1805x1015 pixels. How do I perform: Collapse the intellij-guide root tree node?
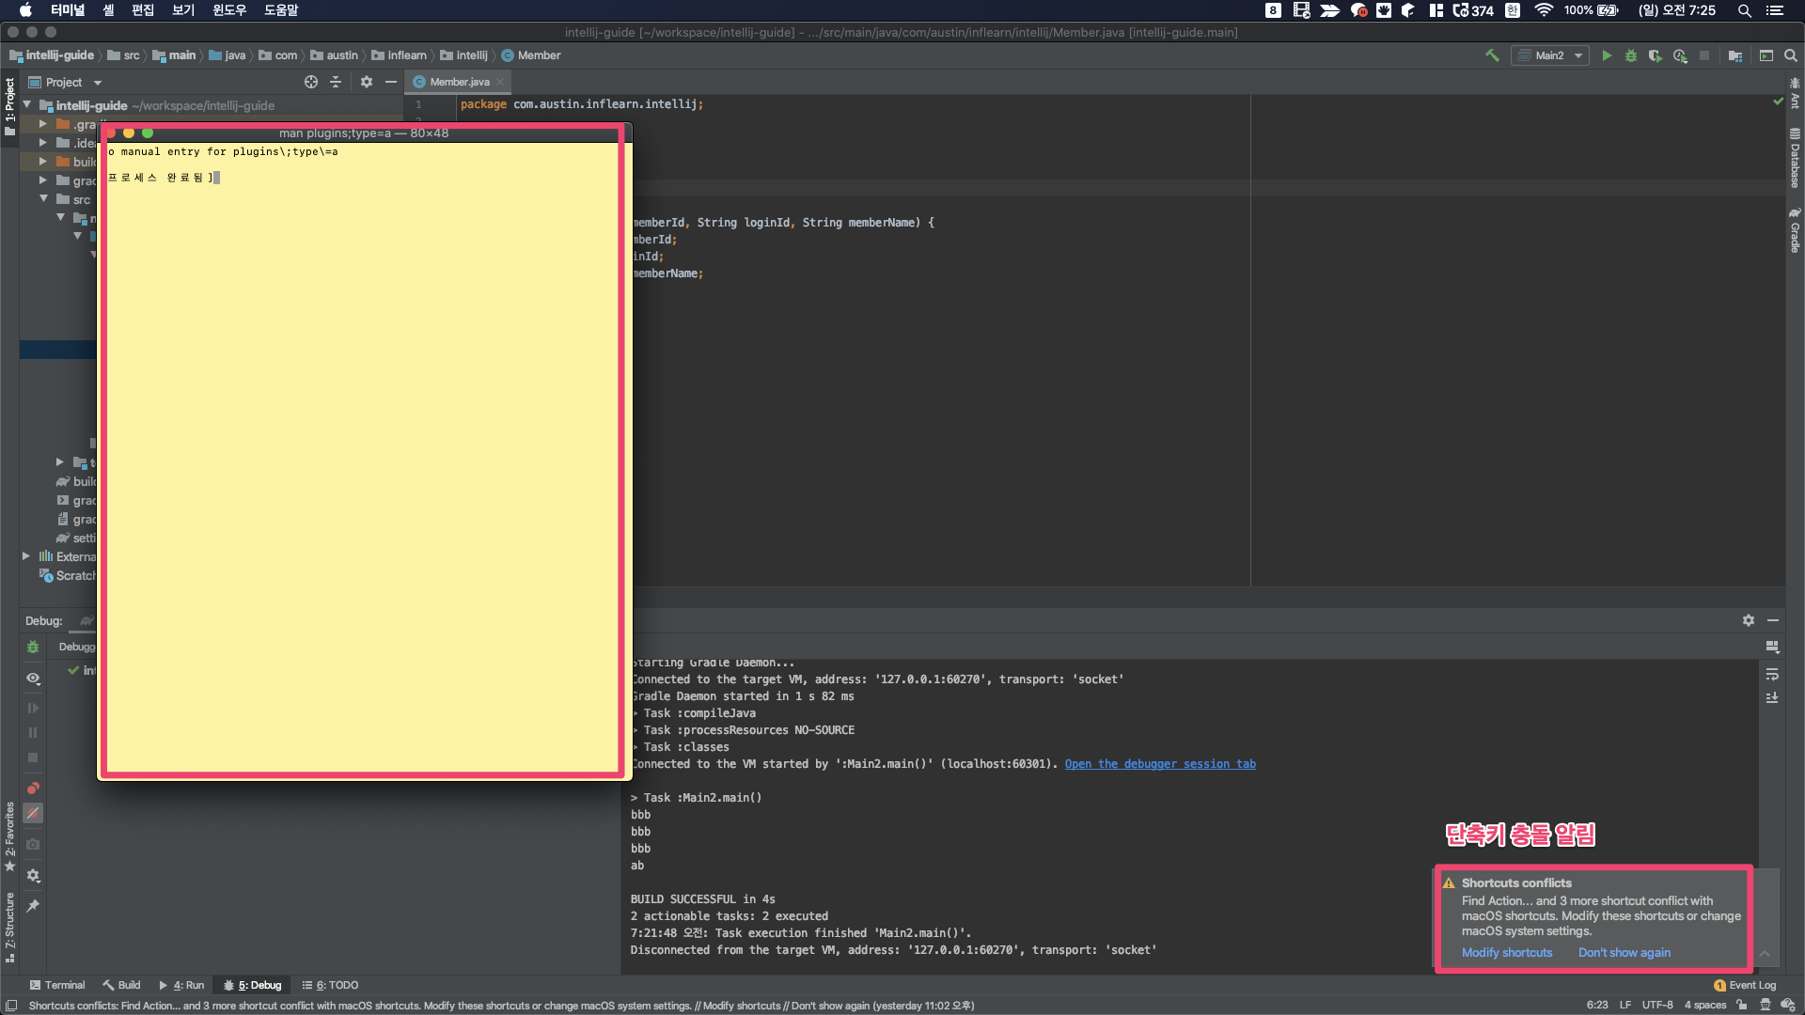pos(27,105)
